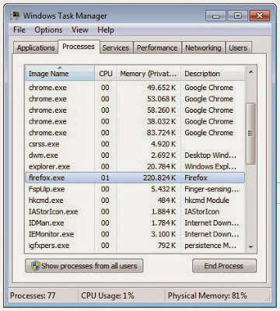Sort by CPU column header
Viewport: 280px width, 311px height.
[x=106, y=73]
